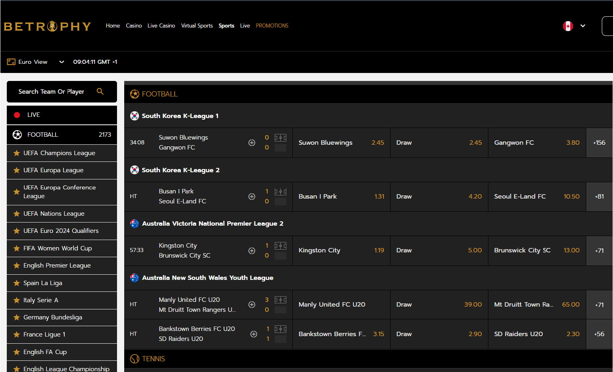Click the BetTrophy logo
The width and height of the screenshot is (613, 372).
[x=48, y=26]
